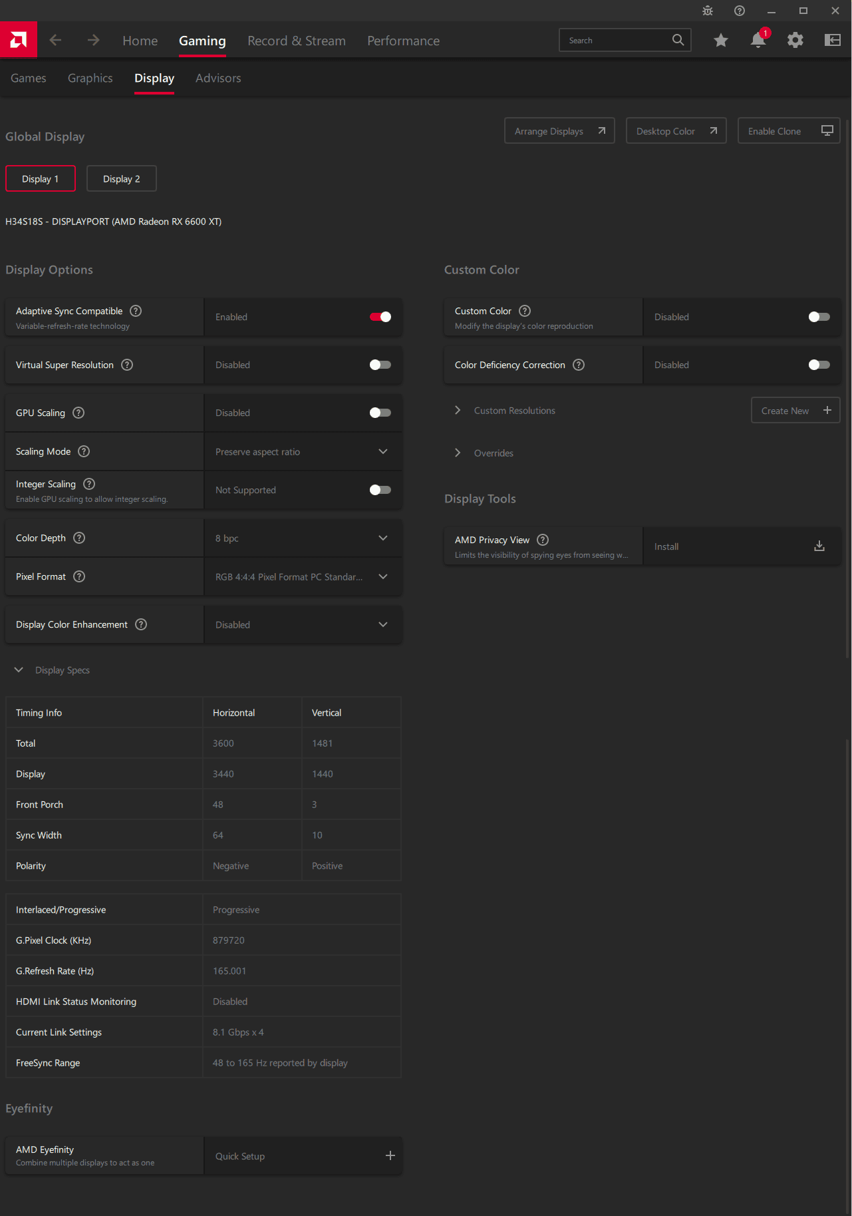The image size is (852, 1216).
Task: Enable the Virtual Super Resolution toggle
Action: tap(380, 365)
